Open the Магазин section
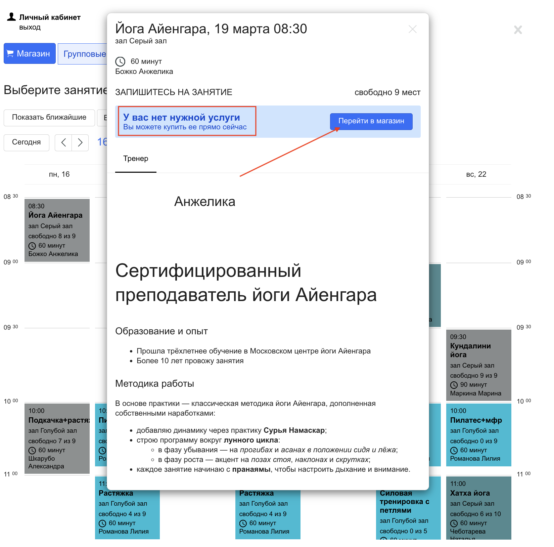Viewport: 554px width, 547px height. coord(30,53)
